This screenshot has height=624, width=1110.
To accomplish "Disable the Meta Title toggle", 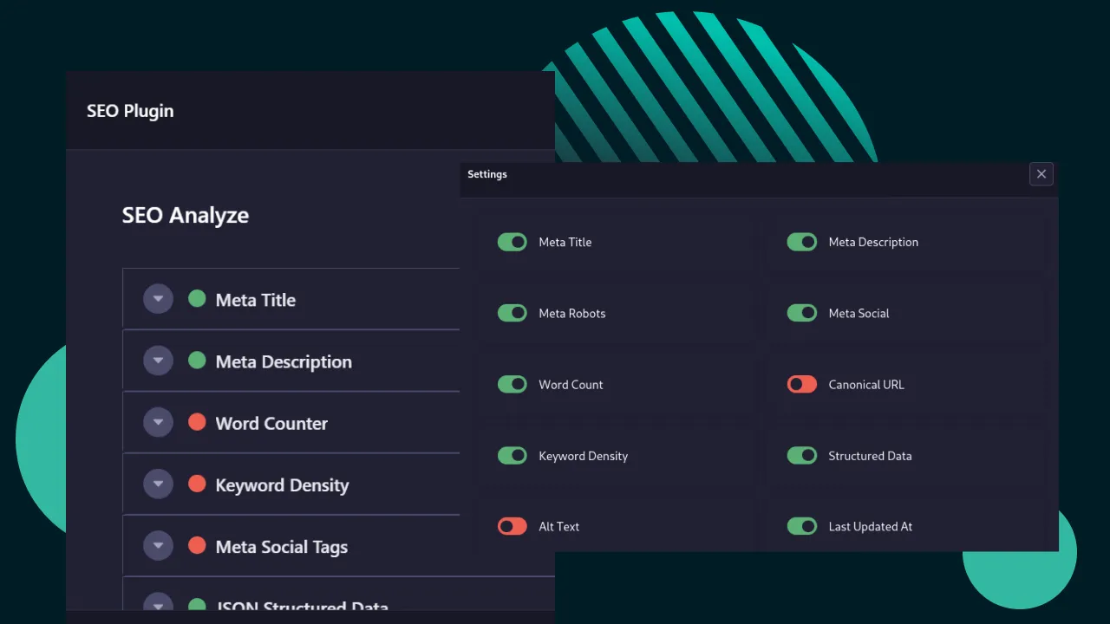I will click(512, 242).
